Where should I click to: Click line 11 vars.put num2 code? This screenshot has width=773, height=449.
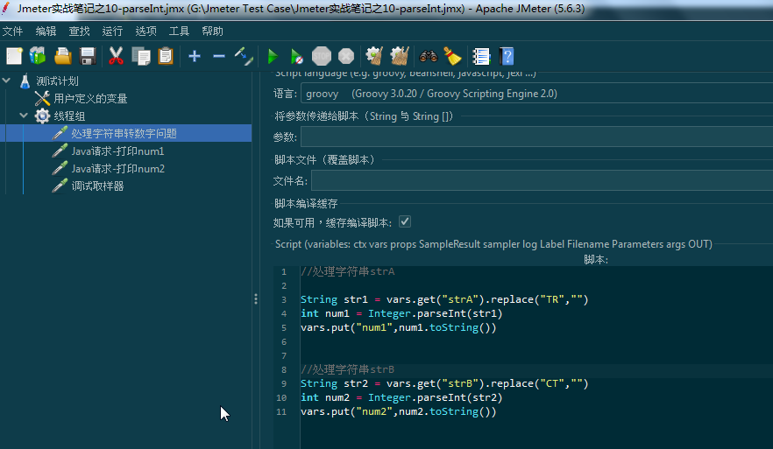[x=398, y=411]
